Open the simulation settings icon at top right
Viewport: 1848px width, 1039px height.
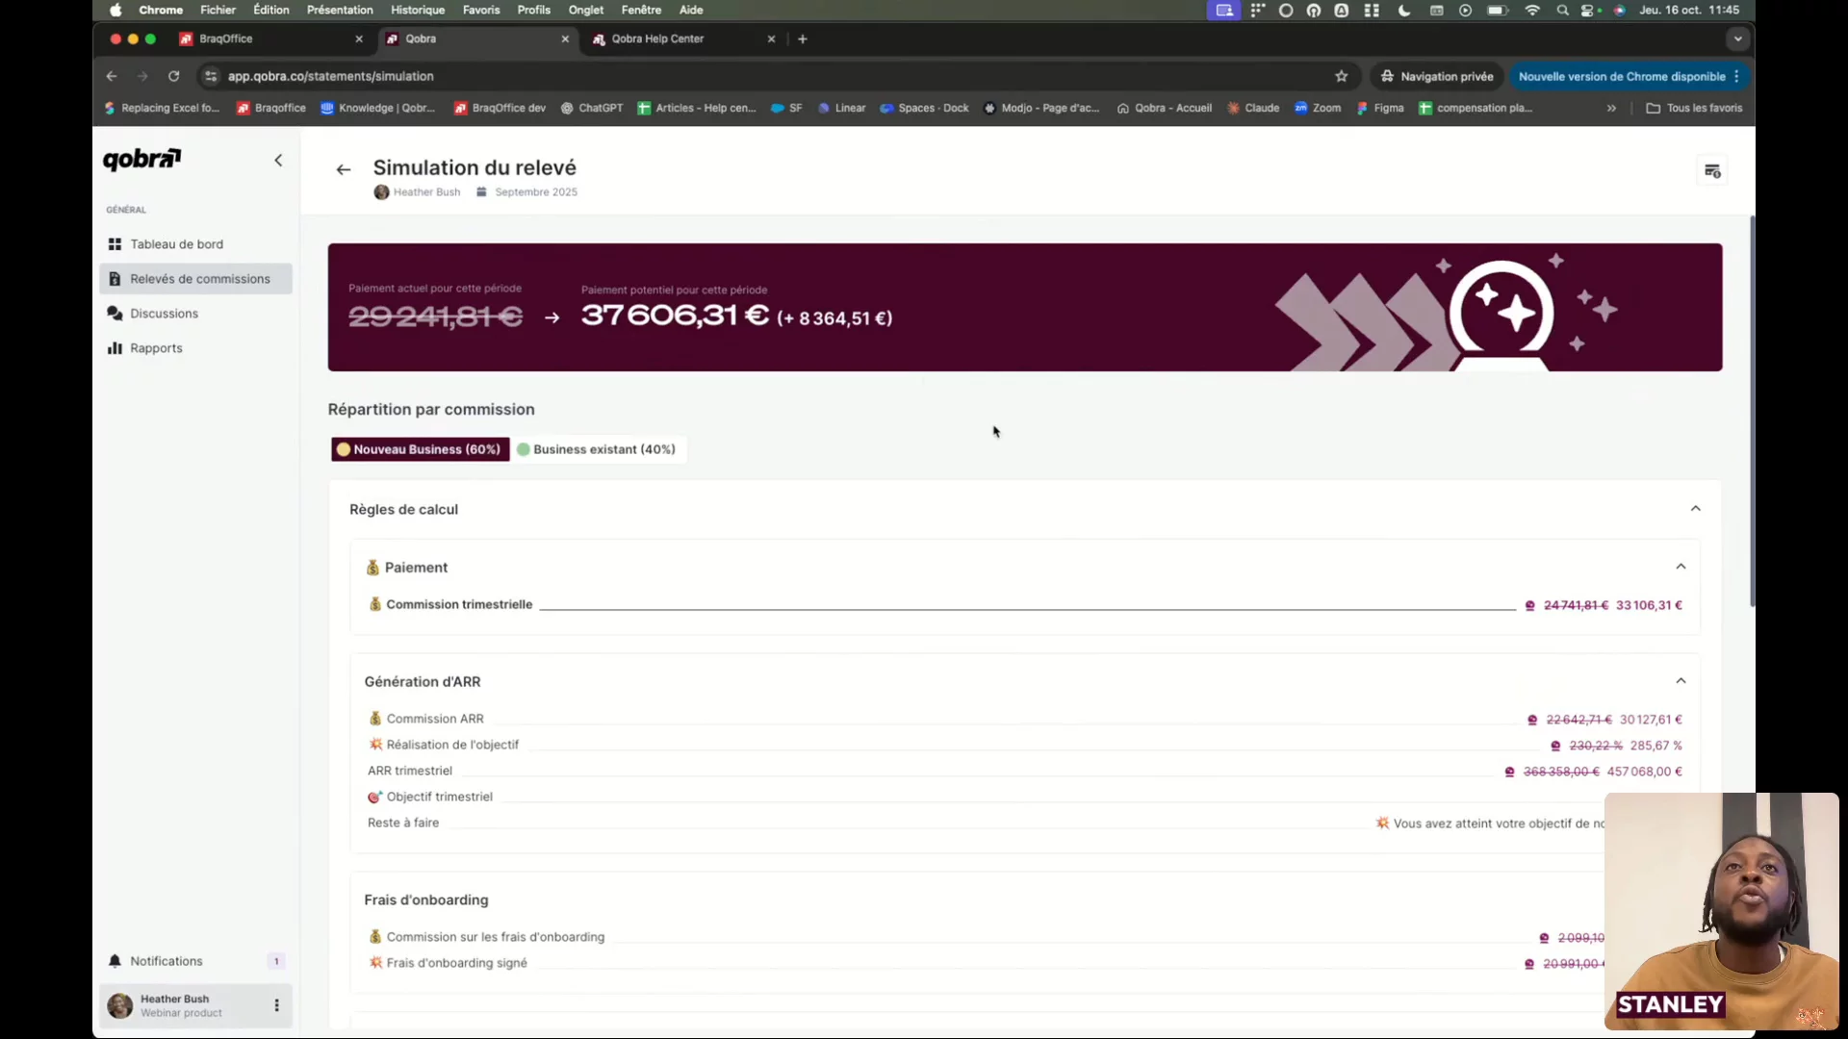pos(1711,171)
